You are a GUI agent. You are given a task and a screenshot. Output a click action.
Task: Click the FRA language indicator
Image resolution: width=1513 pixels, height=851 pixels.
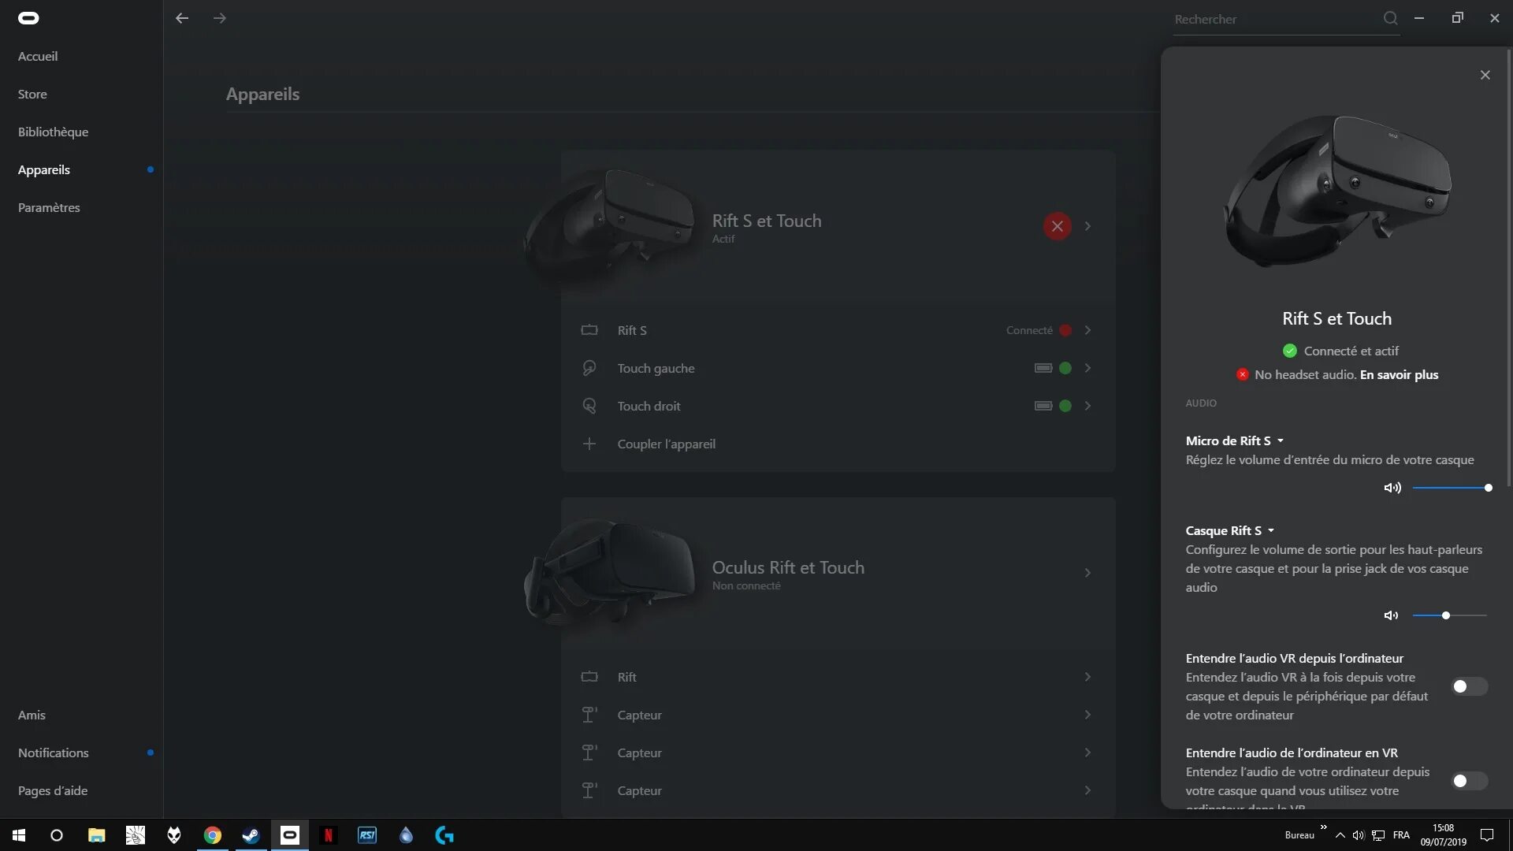pyautogui.click(x=1401, y=835)
